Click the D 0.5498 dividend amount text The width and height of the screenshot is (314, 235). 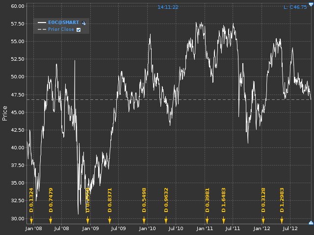(x=144, y=200)
